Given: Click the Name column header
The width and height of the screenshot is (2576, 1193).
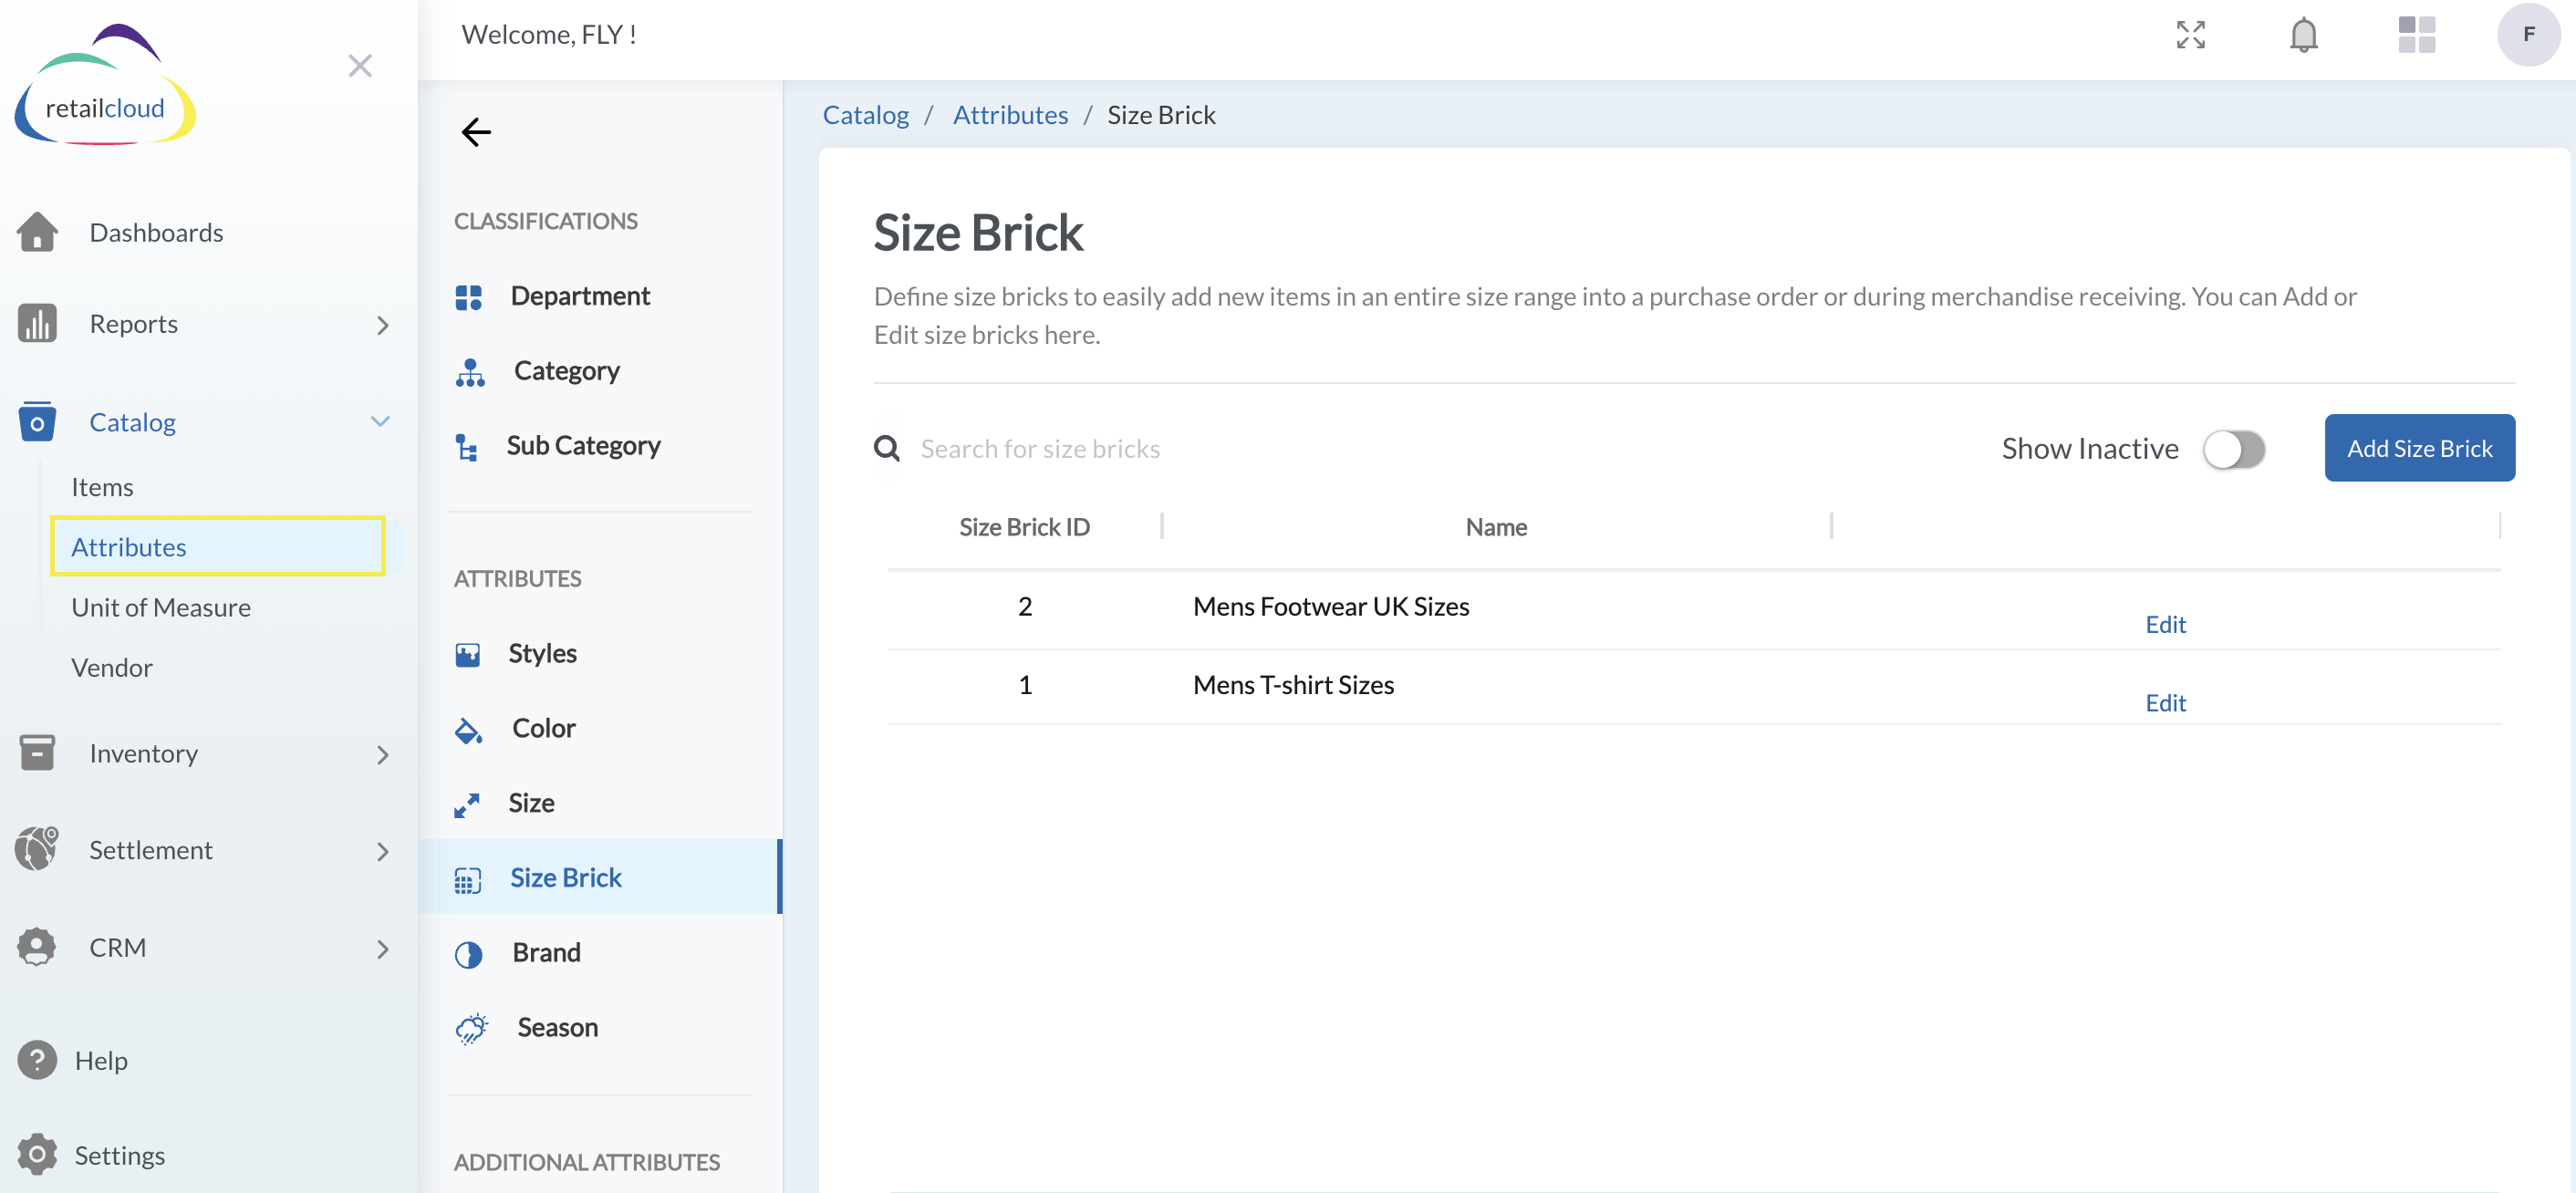Looking at the screenshot, I should click(1495, 526).
